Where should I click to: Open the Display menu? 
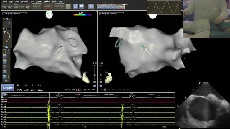coord(38,1)
